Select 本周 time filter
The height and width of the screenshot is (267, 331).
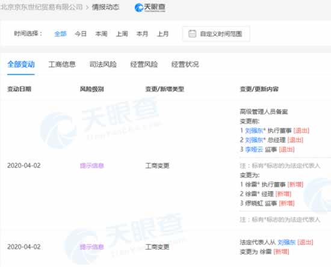pyautogui.click(x=101, y=34)
